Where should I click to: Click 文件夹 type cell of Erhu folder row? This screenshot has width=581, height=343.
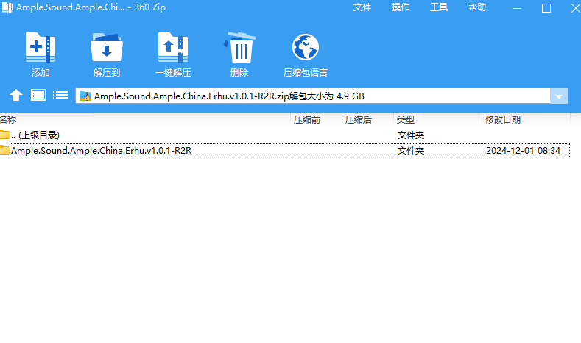pyautogui.click(x=411, y=151)
